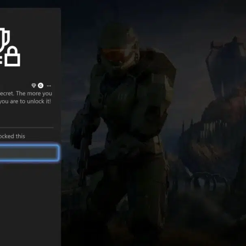This screenshot has height=246, width=246.
Task: Click the locked achievement trophy icon
Action: [x=10, y=47]
